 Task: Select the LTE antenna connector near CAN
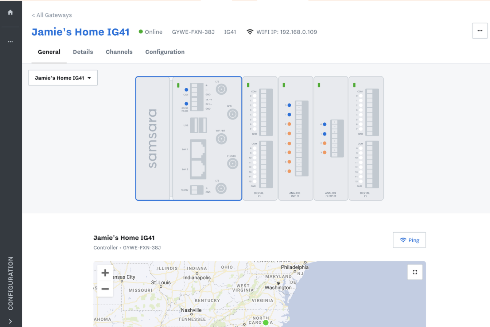[221, 89]
